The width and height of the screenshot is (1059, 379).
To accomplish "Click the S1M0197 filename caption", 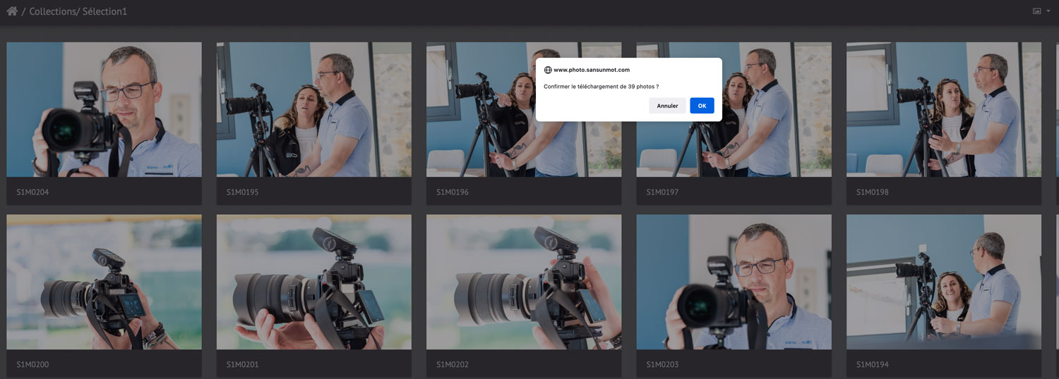I will tap(662, 192).
